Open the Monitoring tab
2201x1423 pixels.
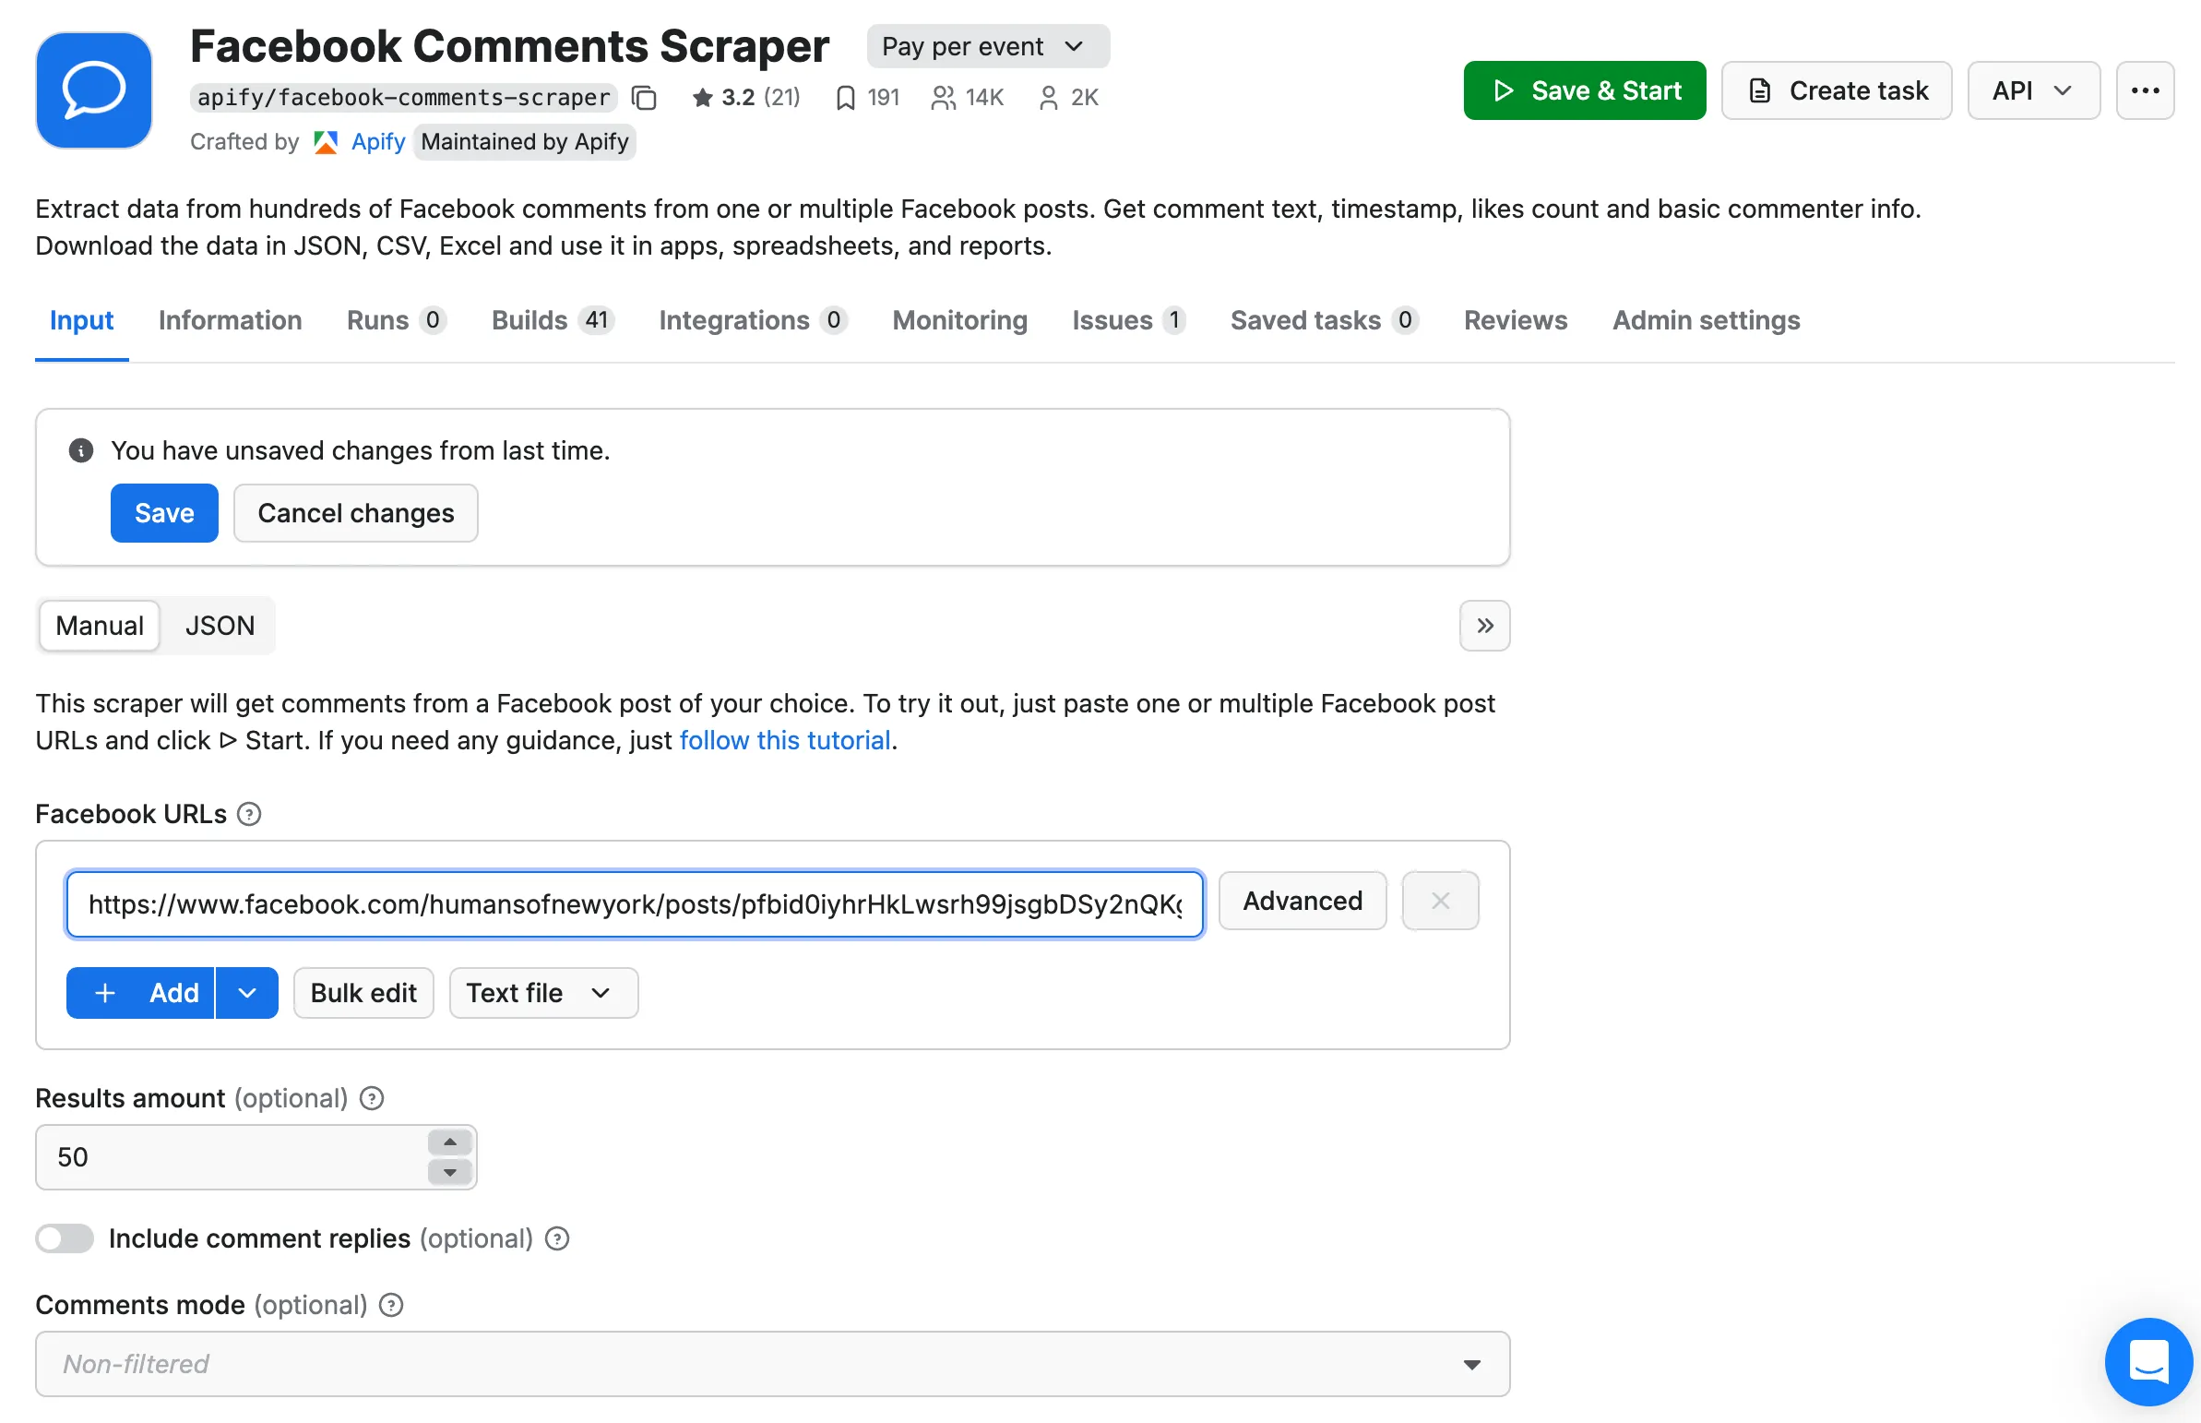959,320
